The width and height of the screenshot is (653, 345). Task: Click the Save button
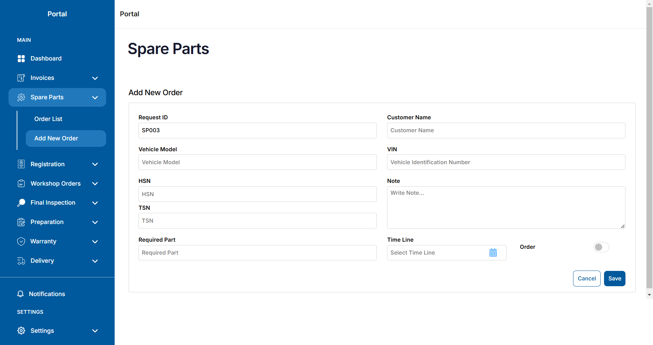615,278
